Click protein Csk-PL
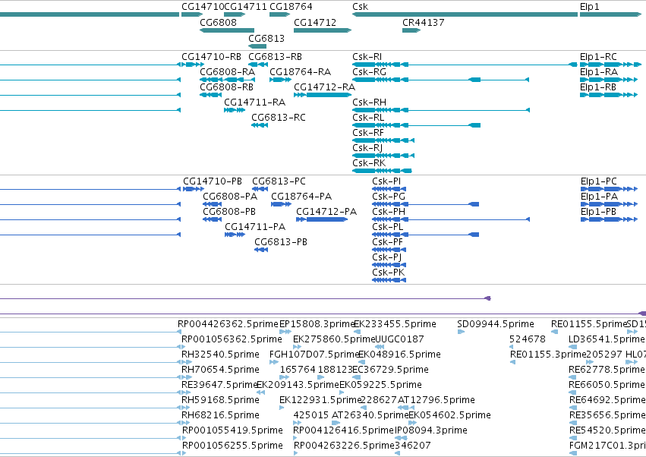The width and height of the screenshot is (646, 457). (425, 235)
